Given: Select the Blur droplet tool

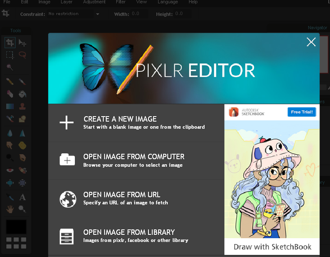Looking at the screenshot, I should [x=10, y=133].
